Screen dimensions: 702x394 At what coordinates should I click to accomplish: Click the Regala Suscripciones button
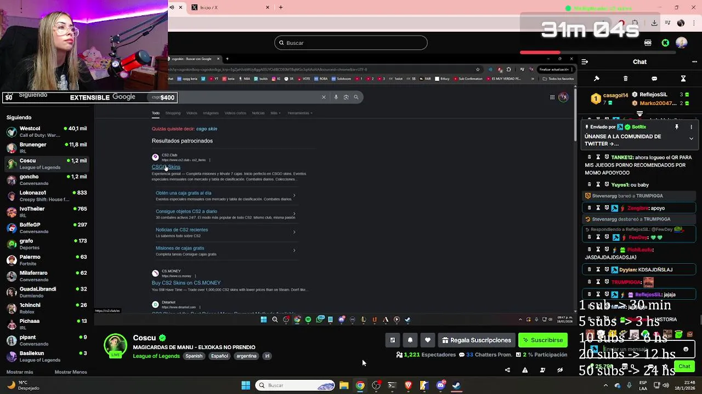[477, 340]
